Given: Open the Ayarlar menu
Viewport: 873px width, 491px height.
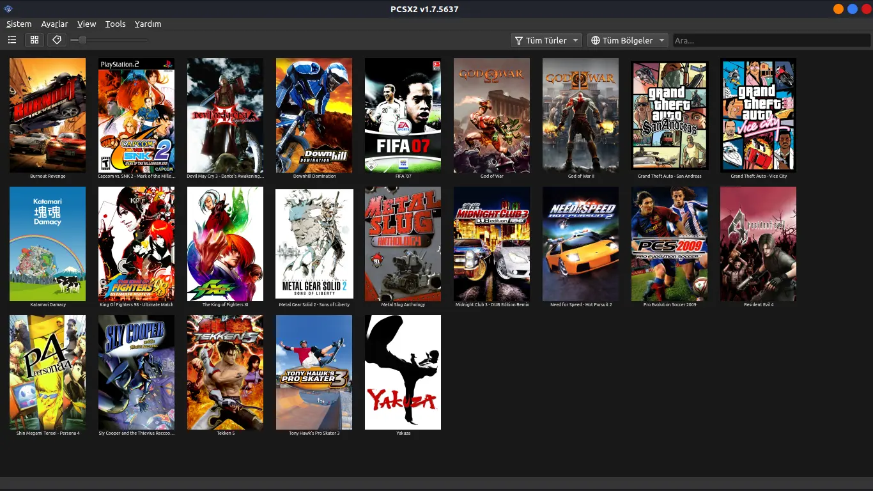Looking at the screenshot, I should [54, 24].
